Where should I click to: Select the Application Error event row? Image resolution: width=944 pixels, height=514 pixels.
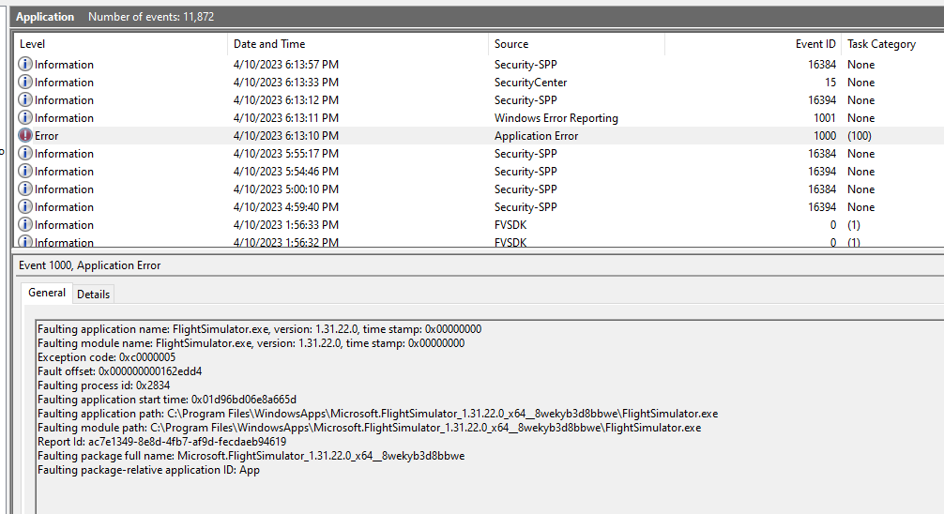[480, 135]
